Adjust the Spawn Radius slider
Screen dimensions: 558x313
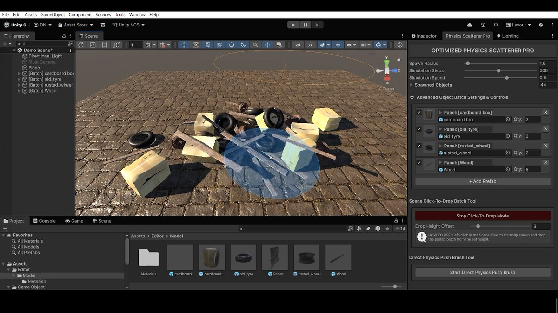point(501,64)
